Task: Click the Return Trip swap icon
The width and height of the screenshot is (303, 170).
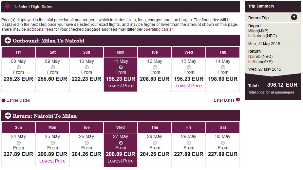Action: tap(294, 18)
